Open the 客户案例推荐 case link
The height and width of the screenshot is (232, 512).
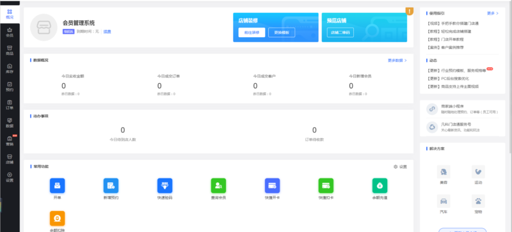pos(445,47)
